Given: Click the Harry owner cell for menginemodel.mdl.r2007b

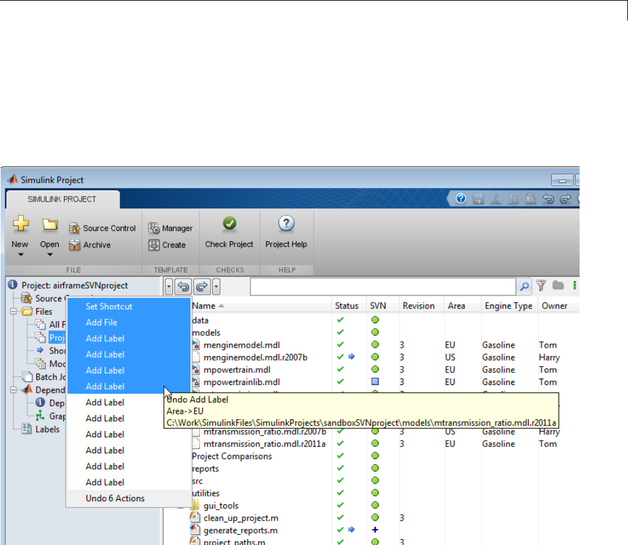Looking at the screenshot, I should [549, 357].
